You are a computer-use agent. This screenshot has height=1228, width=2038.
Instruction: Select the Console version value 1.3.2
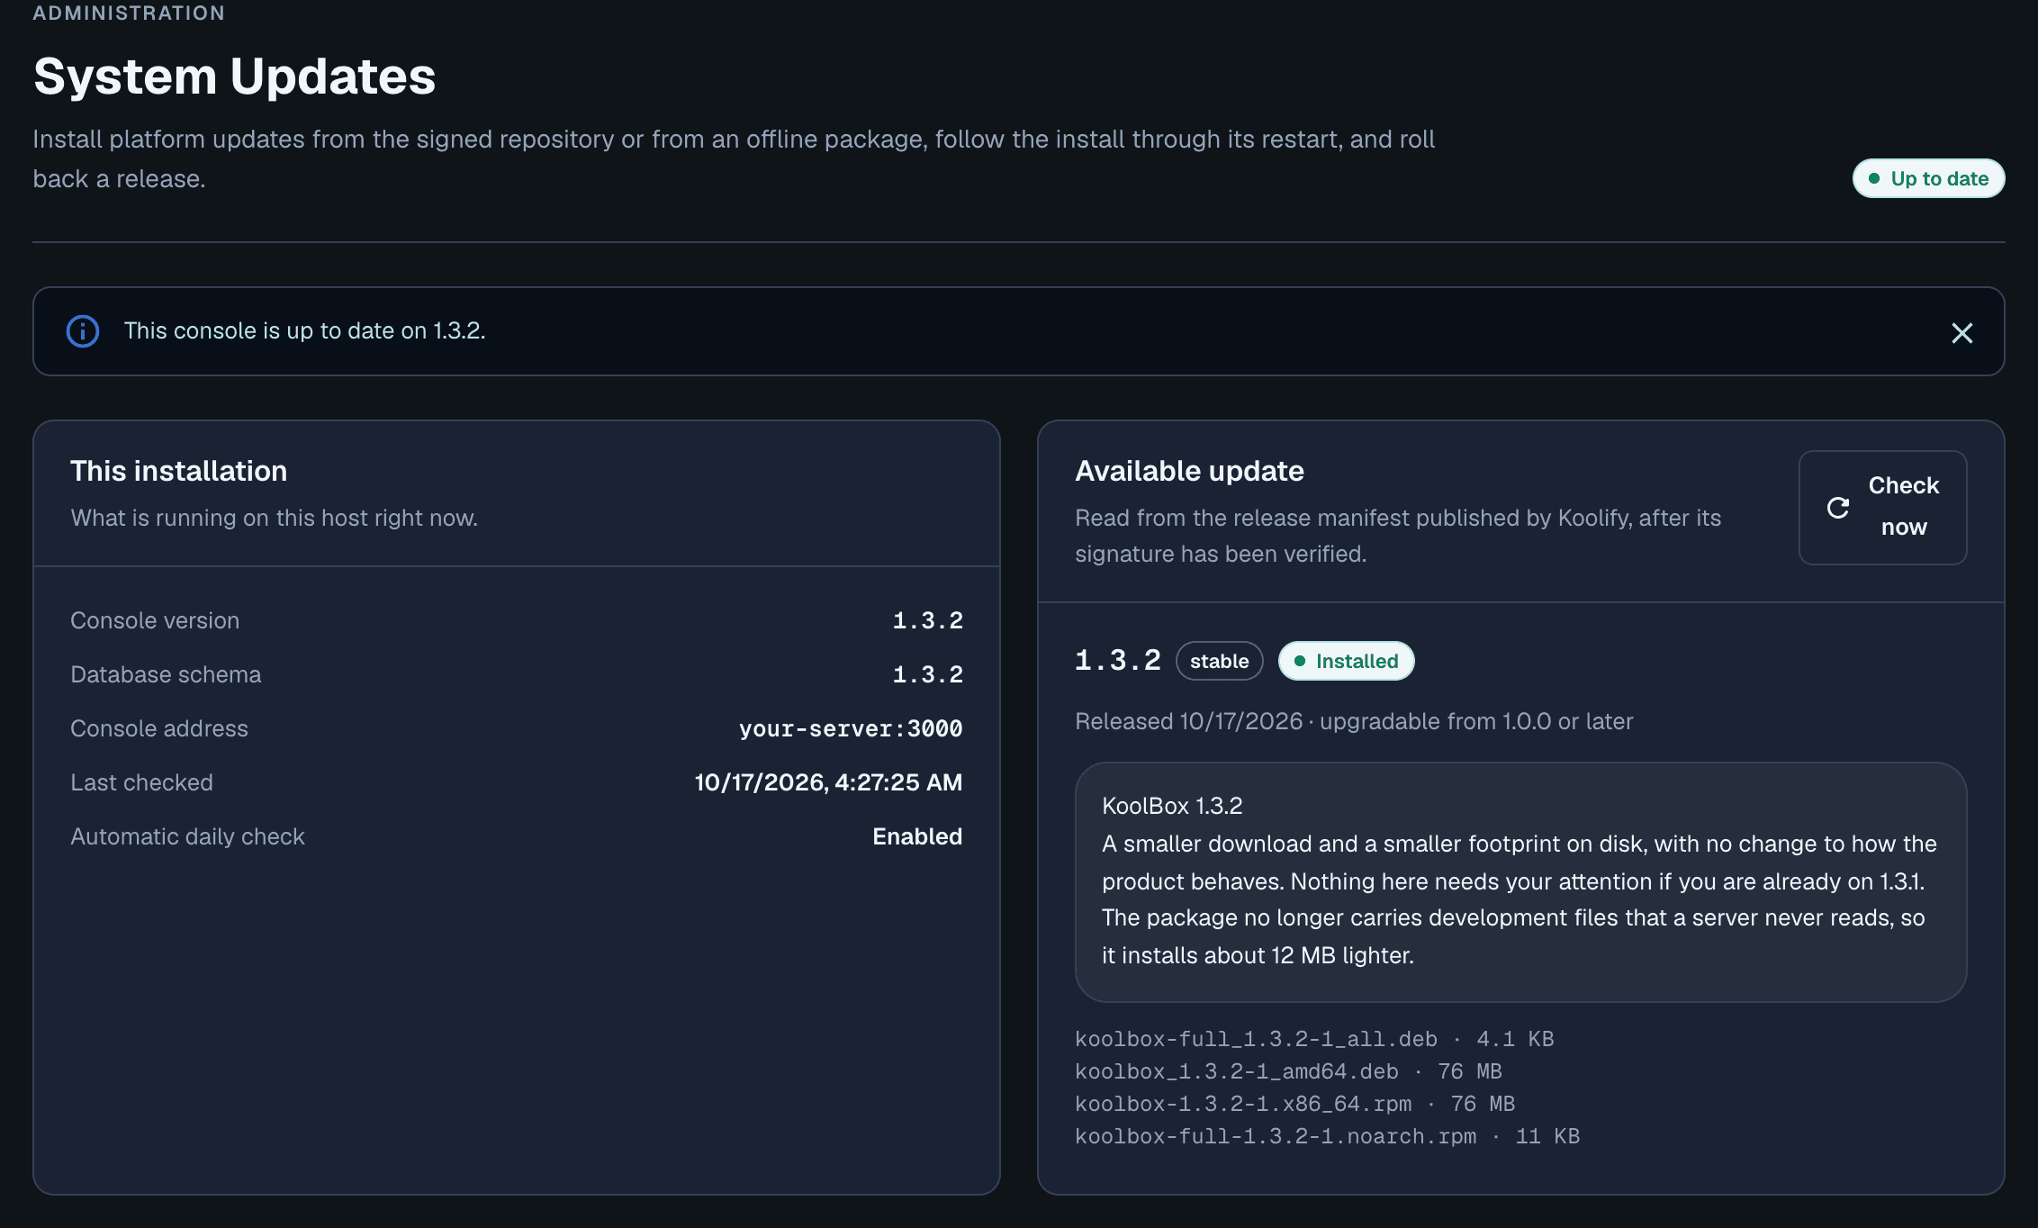[927, 620]
